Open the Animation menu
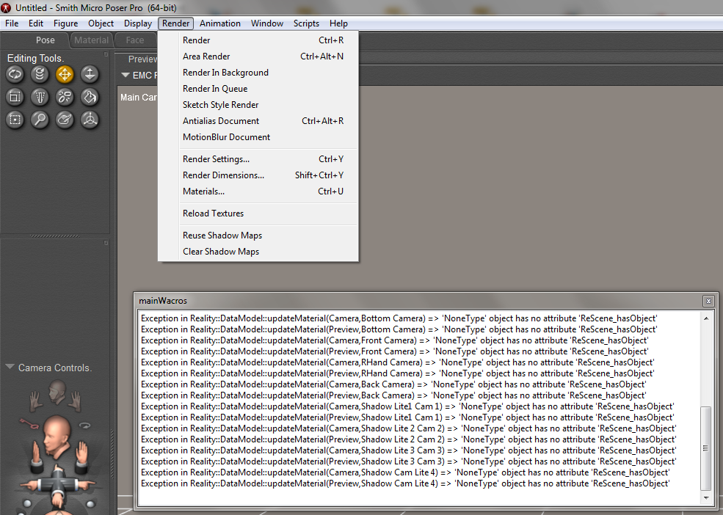The height and width of the screenshot is (515, 723). (x=220, y=23)
